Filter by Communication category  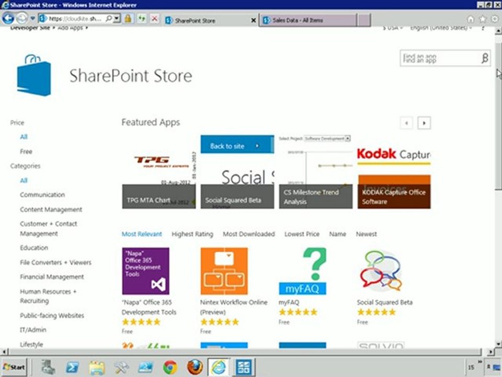pos(42,195)
